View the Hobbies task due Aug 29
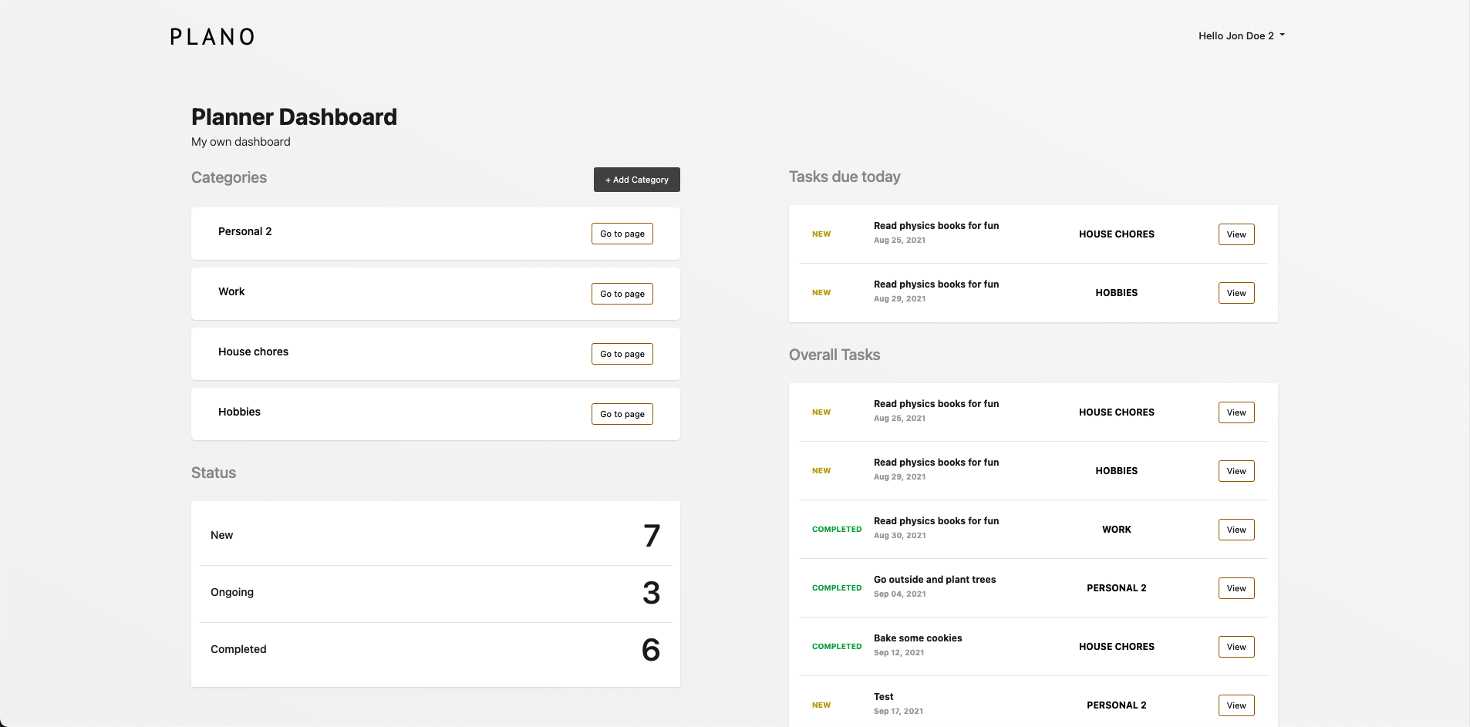The height and width of the screenshot is (727, 1470). pyautogui.click(x=1236, y=292)
